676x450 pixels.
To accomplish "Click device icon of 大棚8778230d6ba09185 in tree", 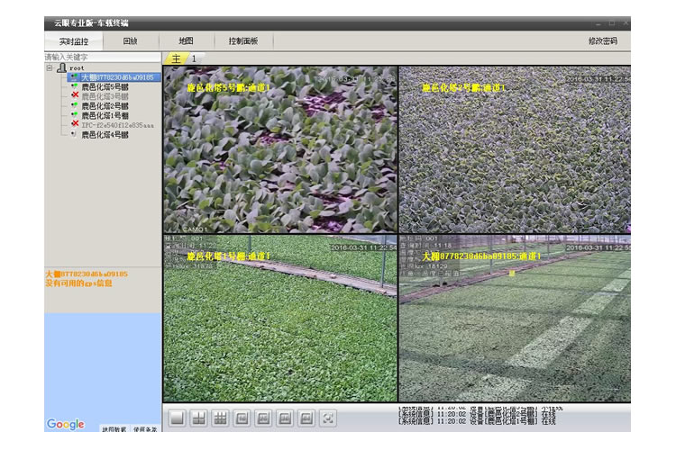I will coord(74,77).
